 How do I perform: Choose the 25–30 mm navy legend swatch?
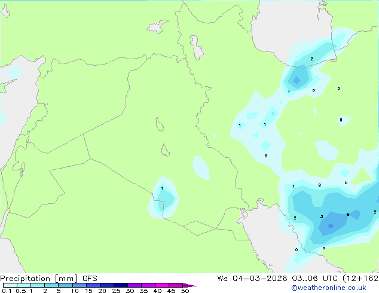121,285
